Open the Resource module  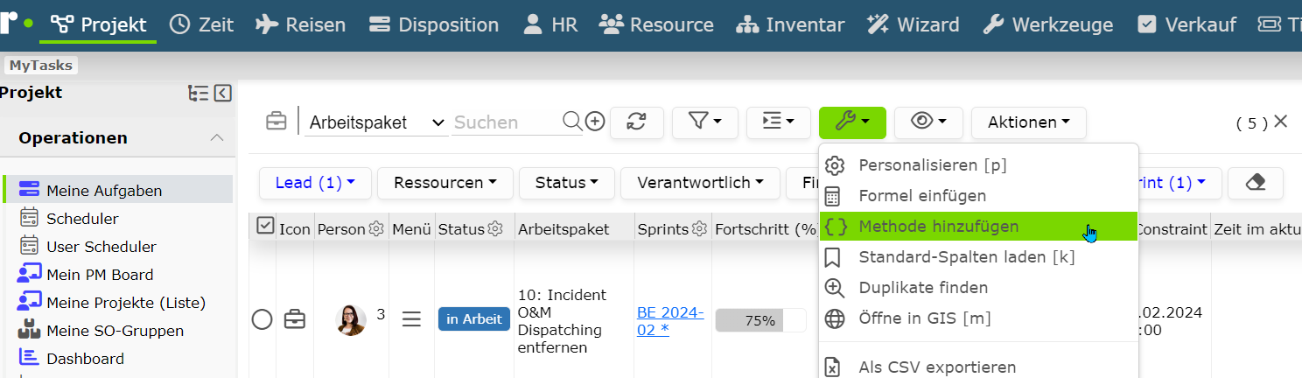(x=657, y=24)
